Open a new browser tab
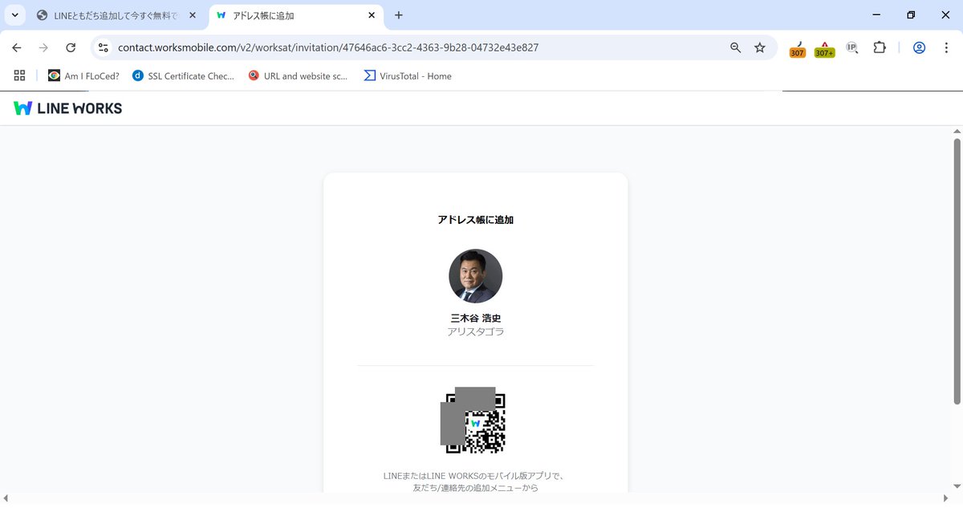This screenshot has height=512, width=963. [399, 15]
